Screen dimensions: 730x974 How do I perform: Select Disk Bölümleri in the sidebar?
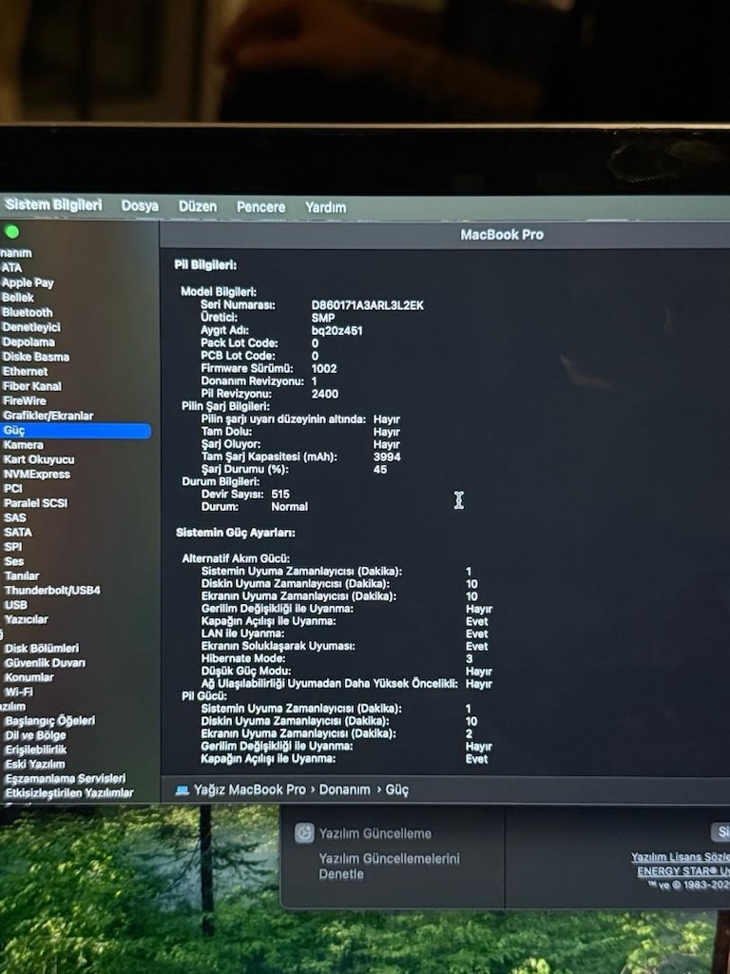pyautogui.click(x=42, y=648)
